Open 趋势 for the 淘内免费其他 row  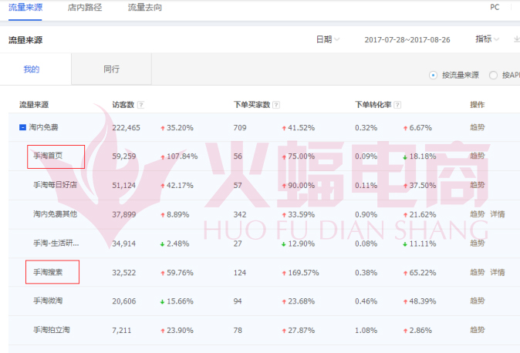tap(478, 214)
